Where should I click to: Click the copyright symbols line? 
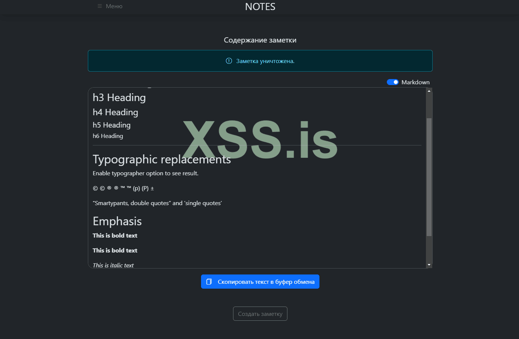123,188
